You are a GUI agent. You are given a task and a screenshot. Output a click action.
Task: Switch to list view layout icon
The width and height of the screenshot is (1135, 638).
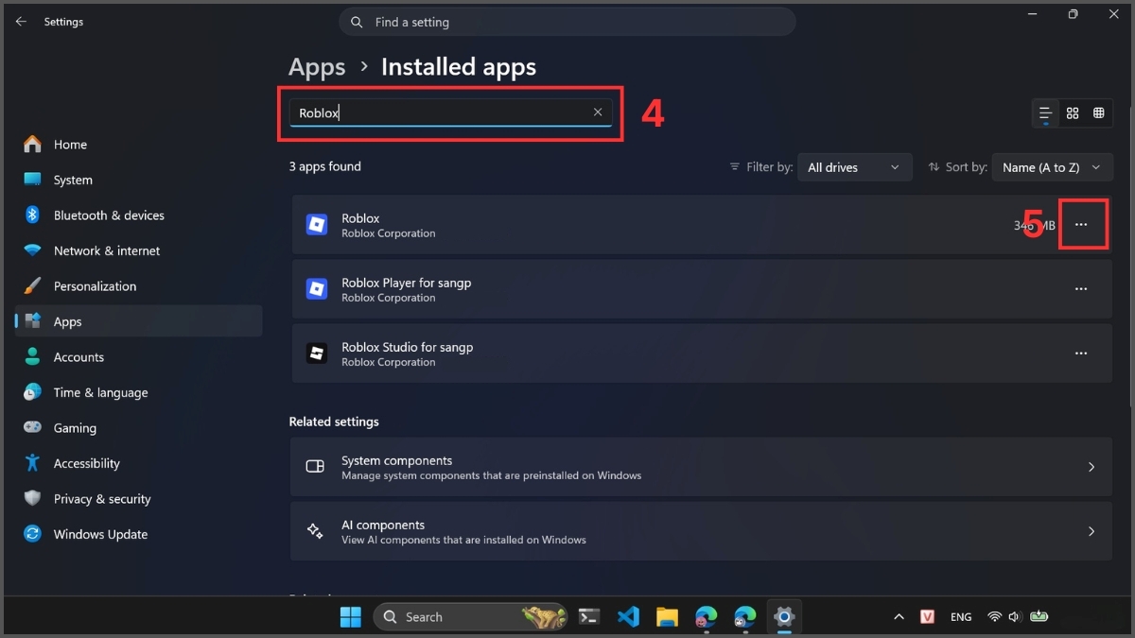[1045, 113]
